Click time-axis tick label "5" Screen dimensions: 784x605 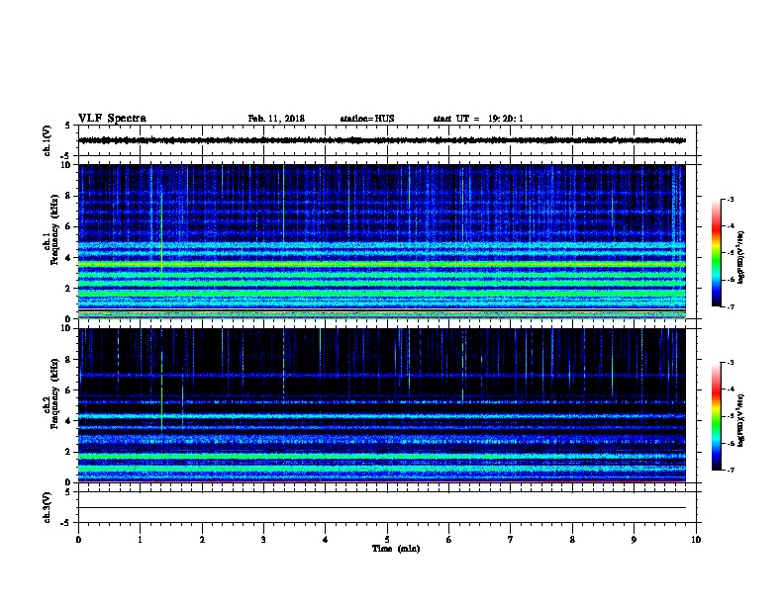coord(387,539)
